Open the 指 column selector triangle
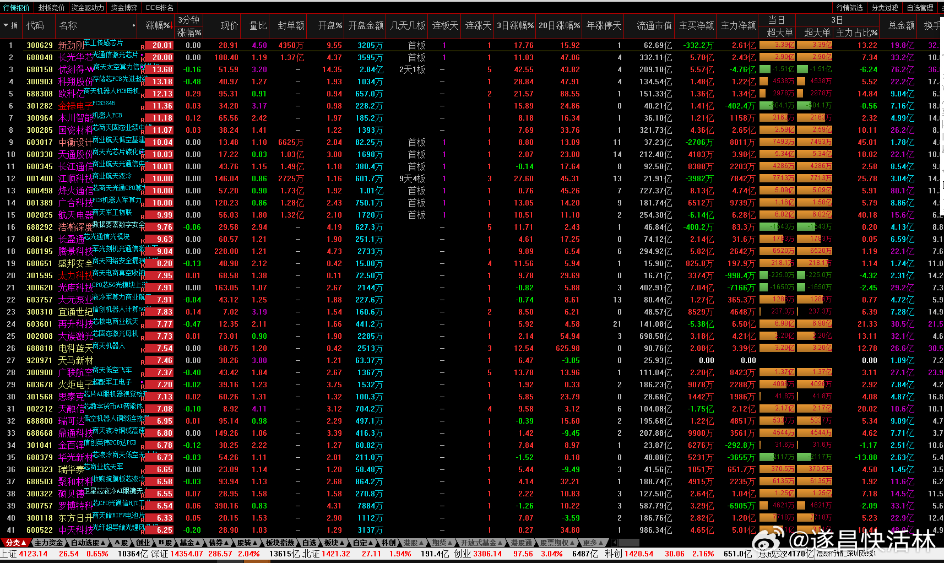 click(6, 25)
